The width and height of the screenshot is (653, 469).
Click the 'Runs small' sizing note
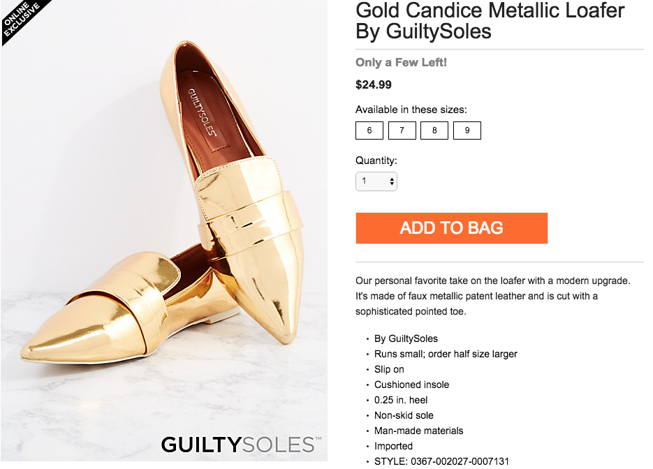coord(446,354)
